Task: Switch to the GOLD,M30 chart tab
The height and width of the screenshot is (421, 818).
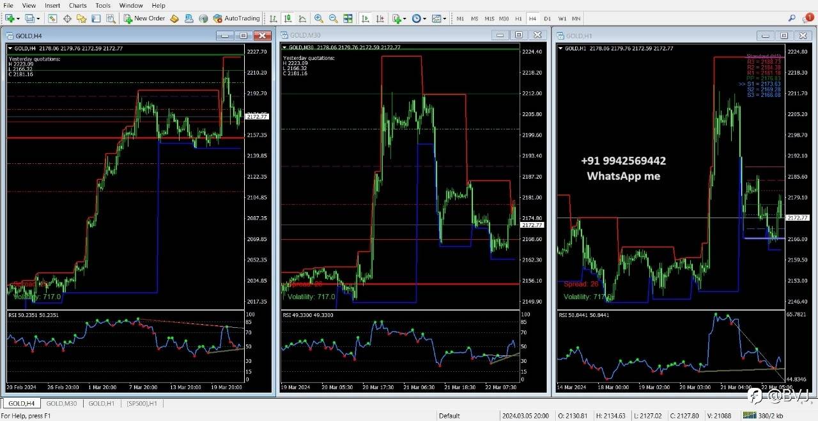Action: click(x=61, y=403)
